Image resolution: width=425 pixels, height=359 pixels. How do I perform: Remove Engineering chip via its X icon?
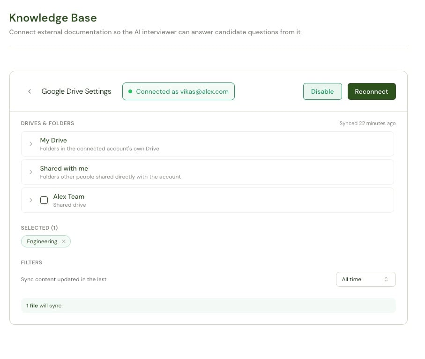tap(64, 241)
